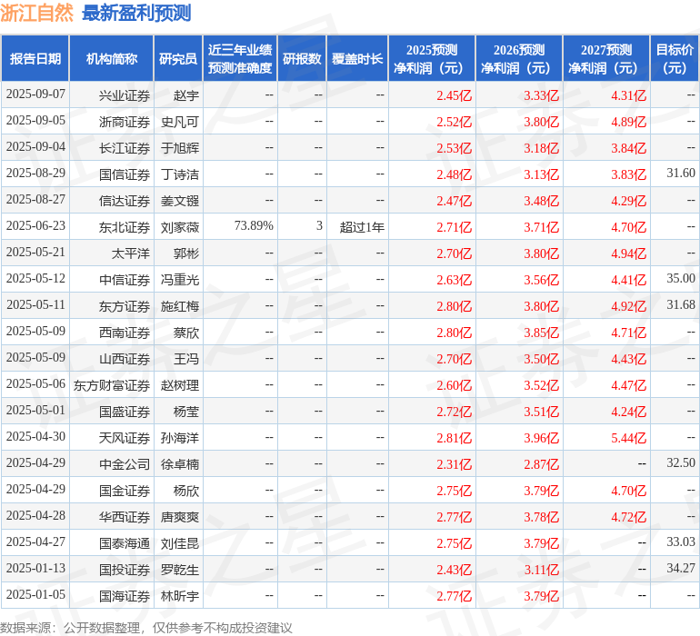
Task: Click target price 32.50
Action: click(x=681, y=462)
